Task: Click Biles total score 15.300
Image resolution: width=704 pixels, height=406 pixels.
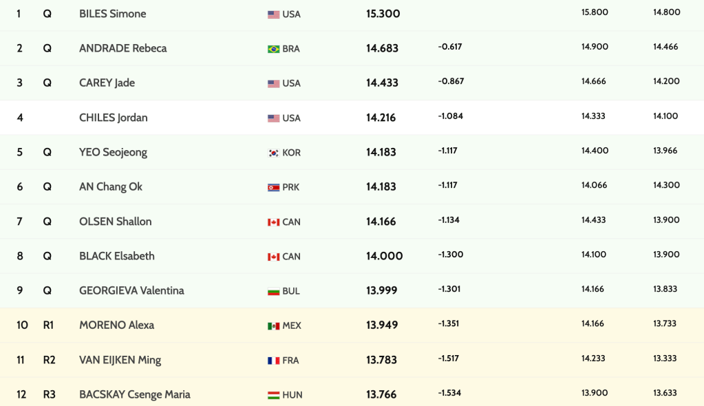Action: point(383,14)
